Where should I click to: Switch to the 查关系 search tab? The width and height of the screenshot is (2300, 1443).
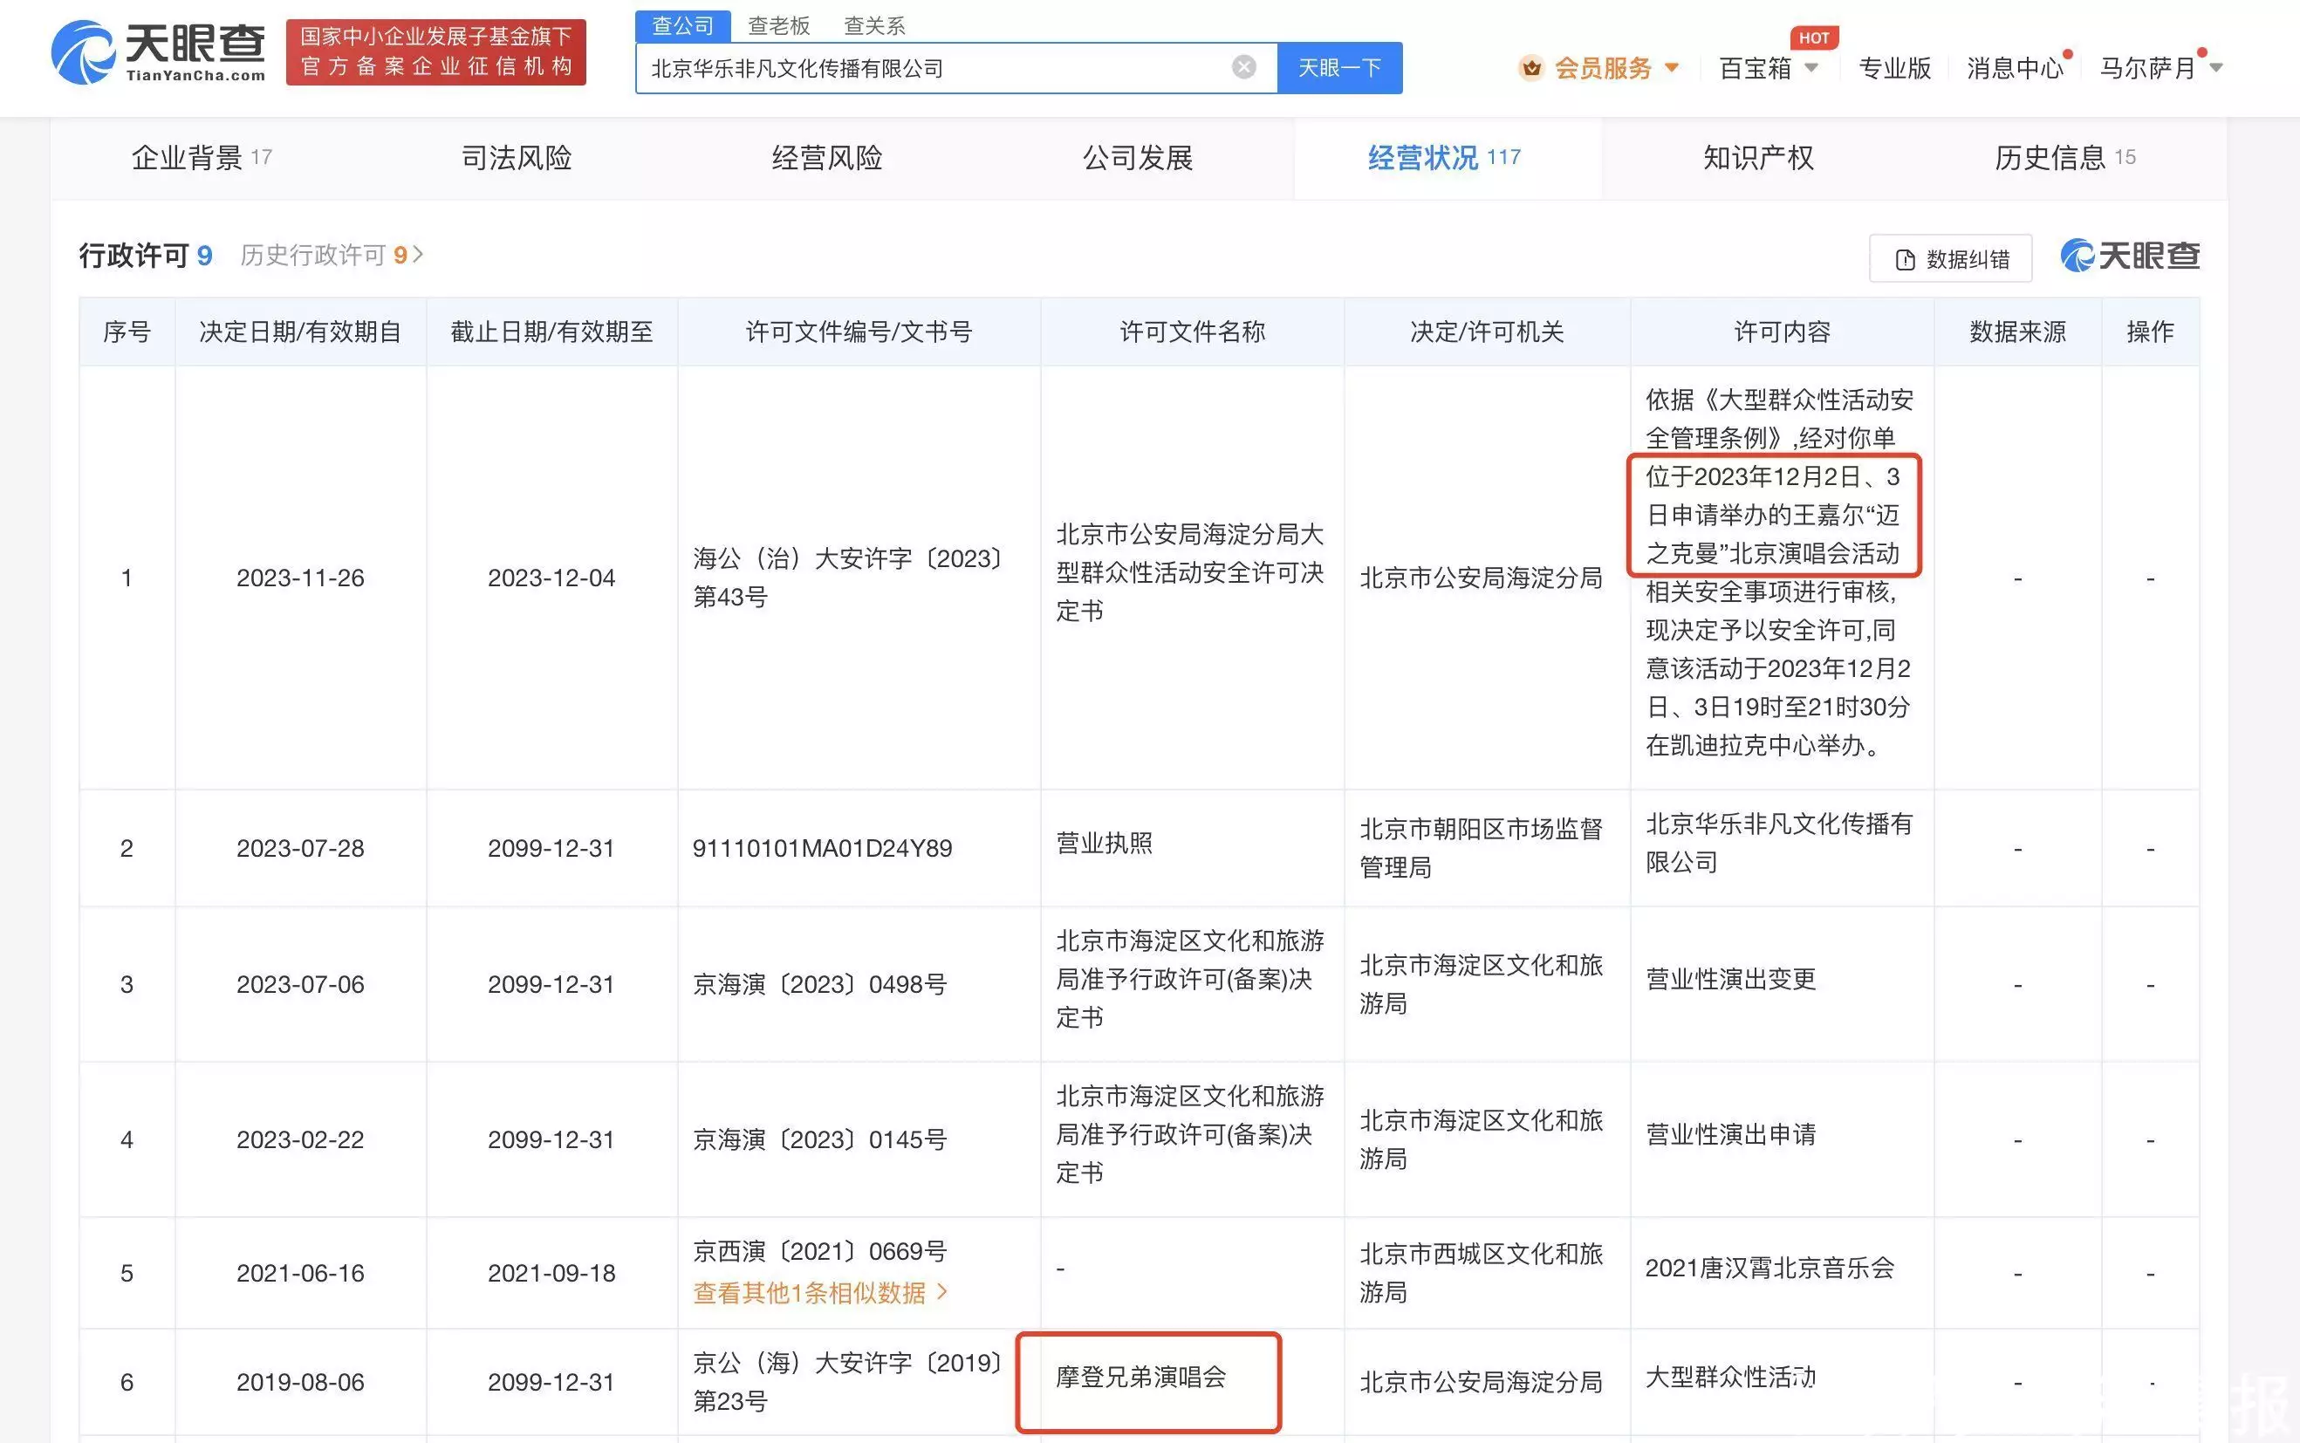874,26
